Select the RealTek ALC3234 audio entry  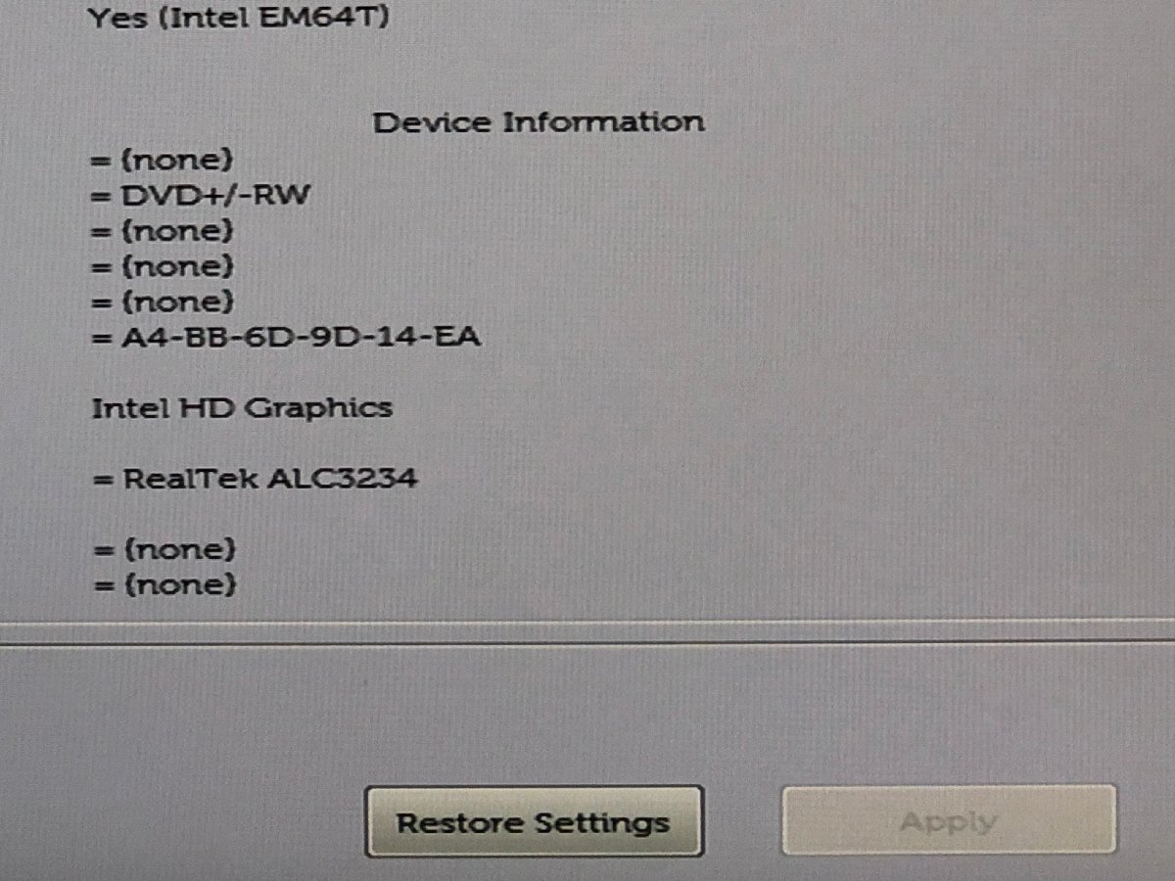pyautogui.click(x=270, y=479)
